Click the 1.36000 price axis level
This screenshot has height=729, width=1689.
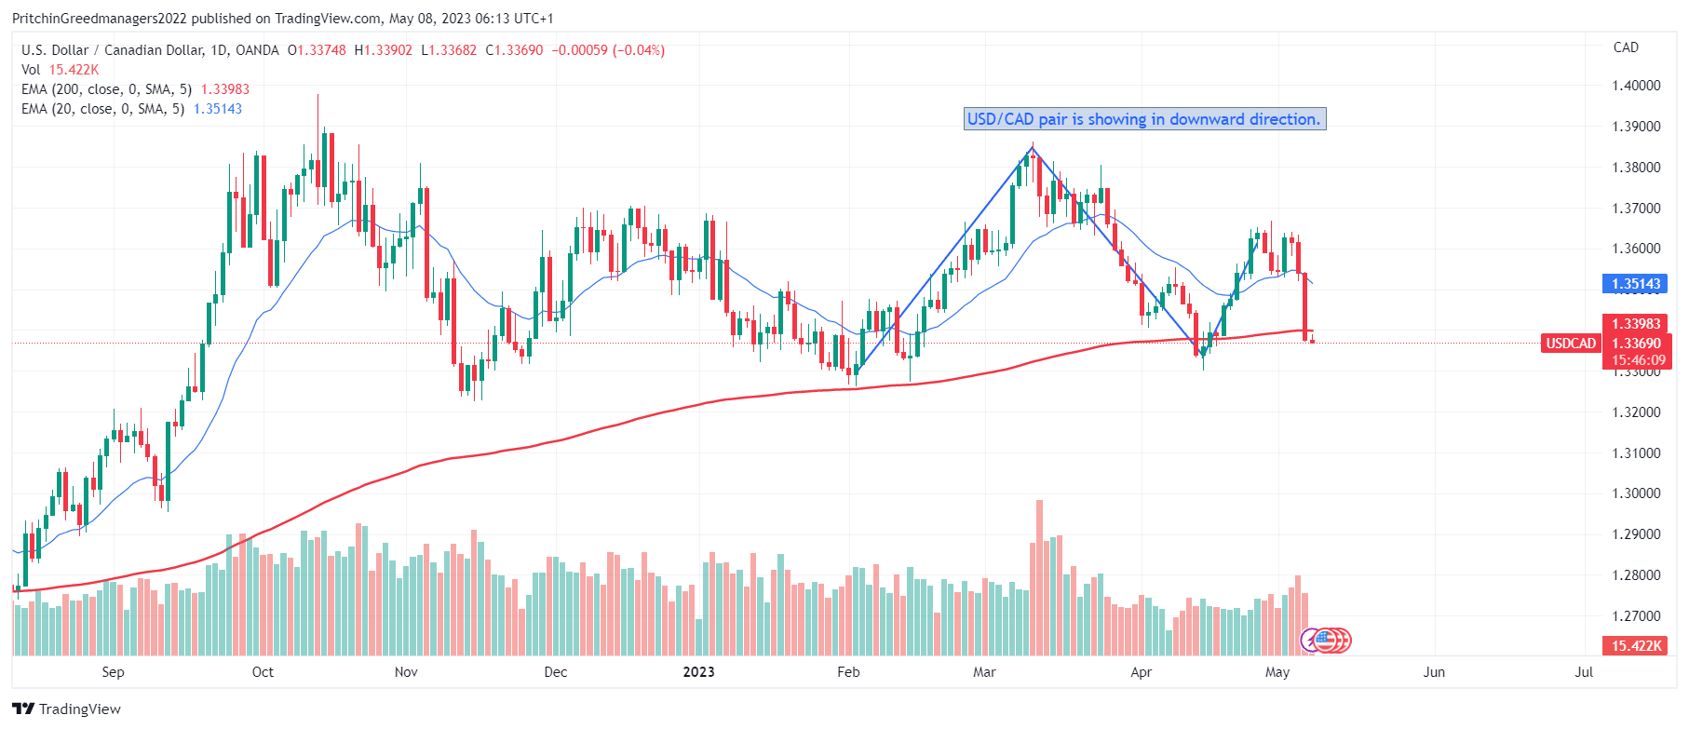click(1636, 249)
